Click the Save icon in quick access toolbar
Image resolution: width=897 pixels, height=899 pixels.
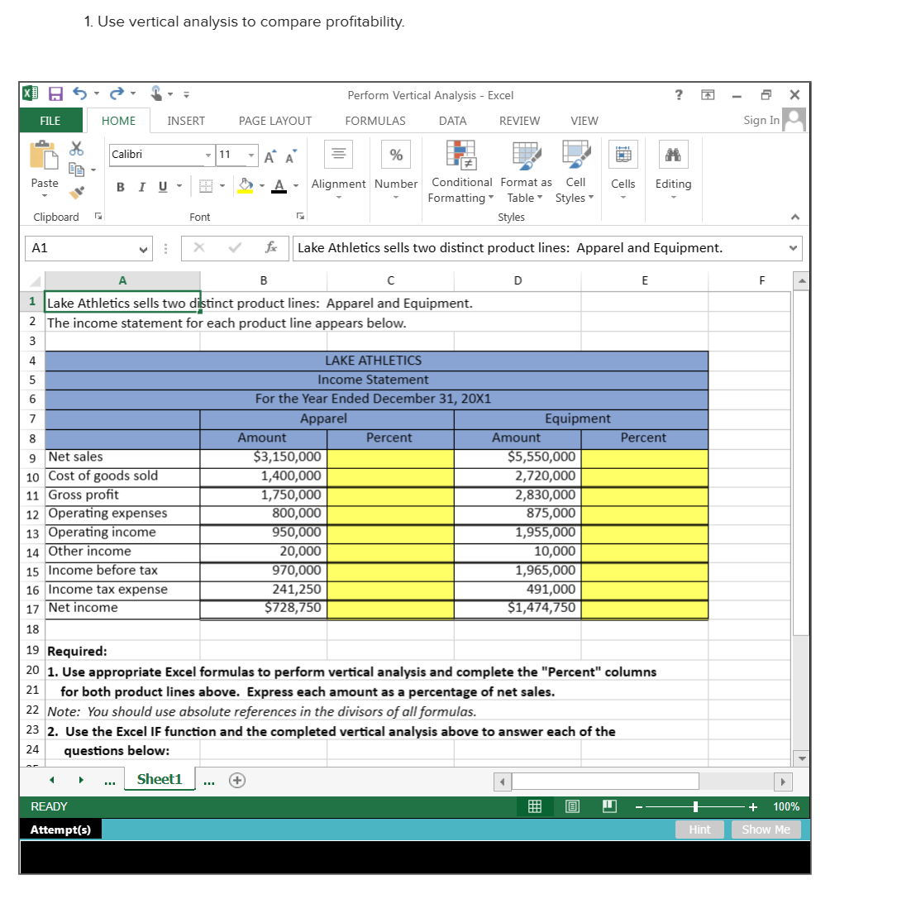pos(54,94)
